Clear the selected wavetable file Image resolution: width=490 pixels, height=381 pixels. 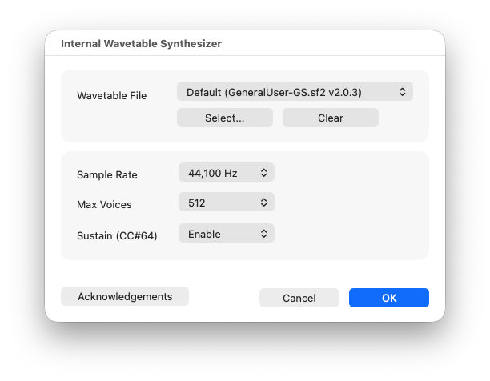(x=331, y=118)
